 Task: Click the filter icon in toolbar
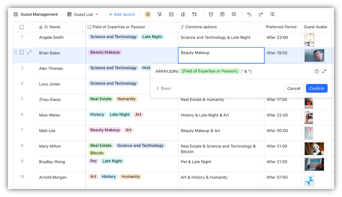coord(160,14)
